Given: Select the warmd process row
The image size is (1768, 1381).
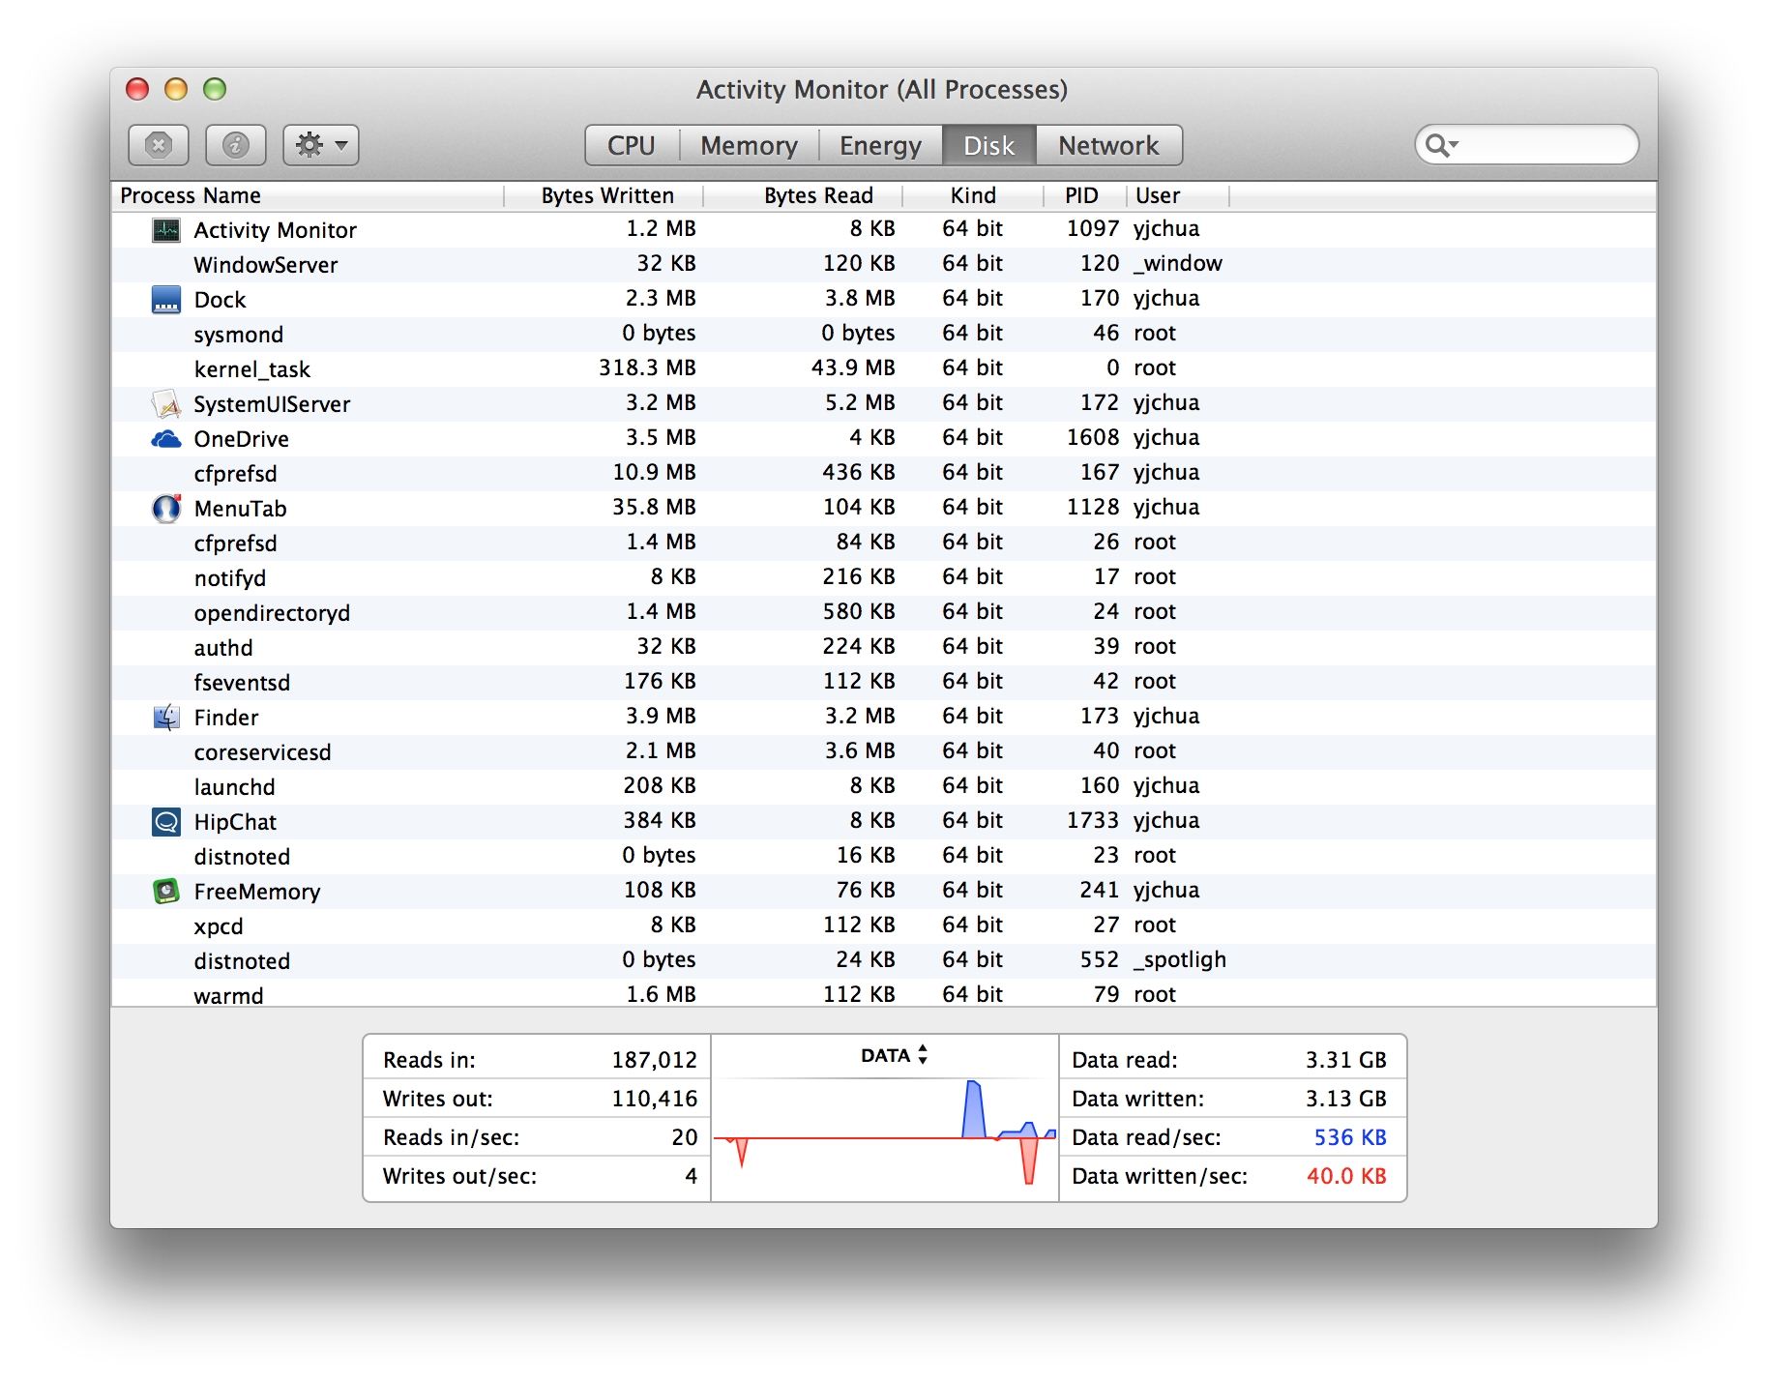Looking at the screenshot, I should (x=884, y=993).
